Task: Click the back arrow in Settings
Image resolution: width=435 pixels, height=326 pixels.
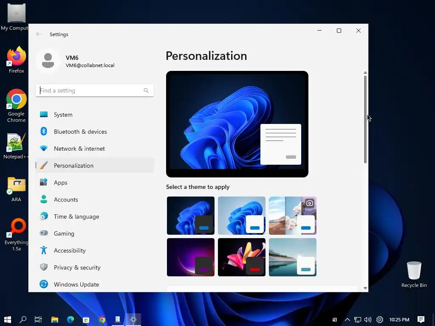Action: tap(38, 34)
